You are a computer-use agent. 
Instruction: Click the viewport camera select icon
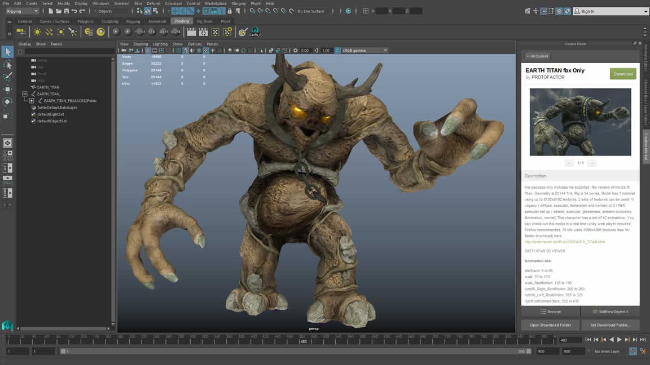(124, 51)
